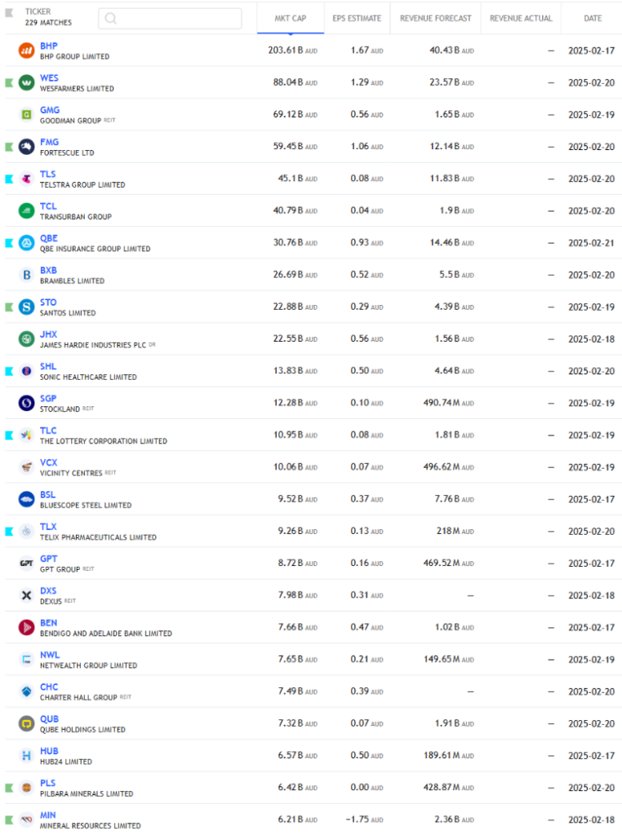Click the Dexus logo icon
The width and height of the screenshot is (622, 835).
[26, 595]
